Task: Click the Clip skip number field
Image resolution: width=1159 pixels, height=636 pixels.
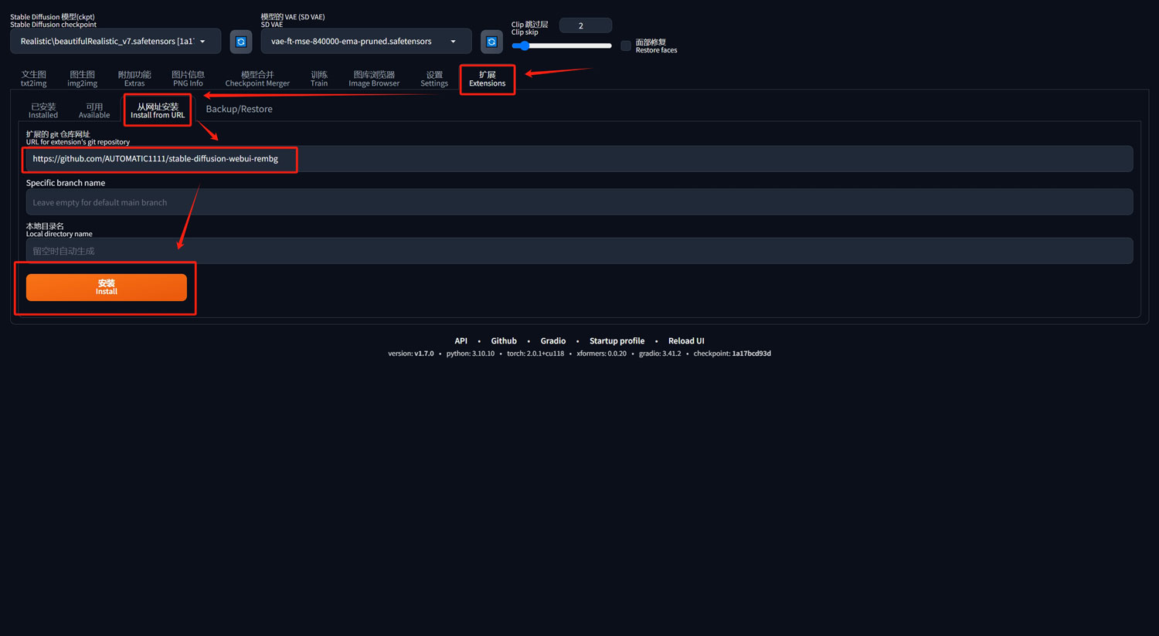Action: pyautogui.click(x=585, y=26)
